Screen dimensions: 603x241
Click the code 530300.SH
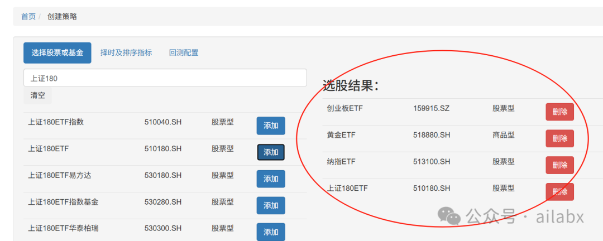(x=162, y=228)
